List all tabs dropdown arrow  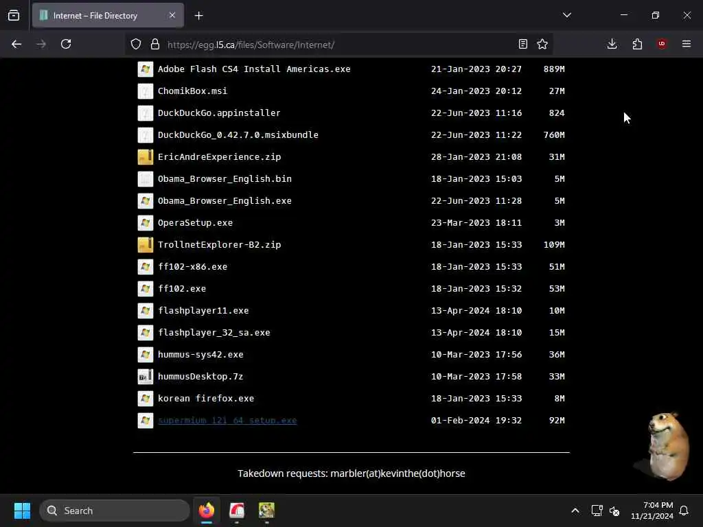566,15
